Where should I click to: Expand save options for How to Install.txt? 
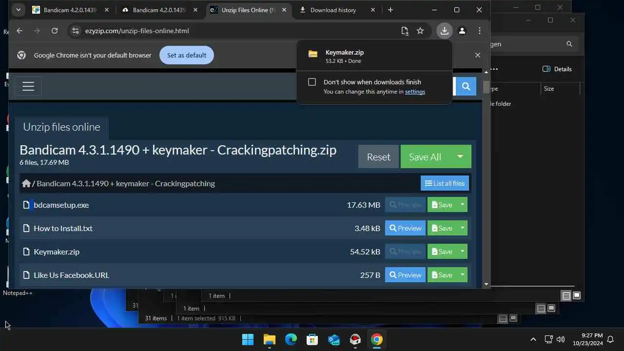coord(462,228)
